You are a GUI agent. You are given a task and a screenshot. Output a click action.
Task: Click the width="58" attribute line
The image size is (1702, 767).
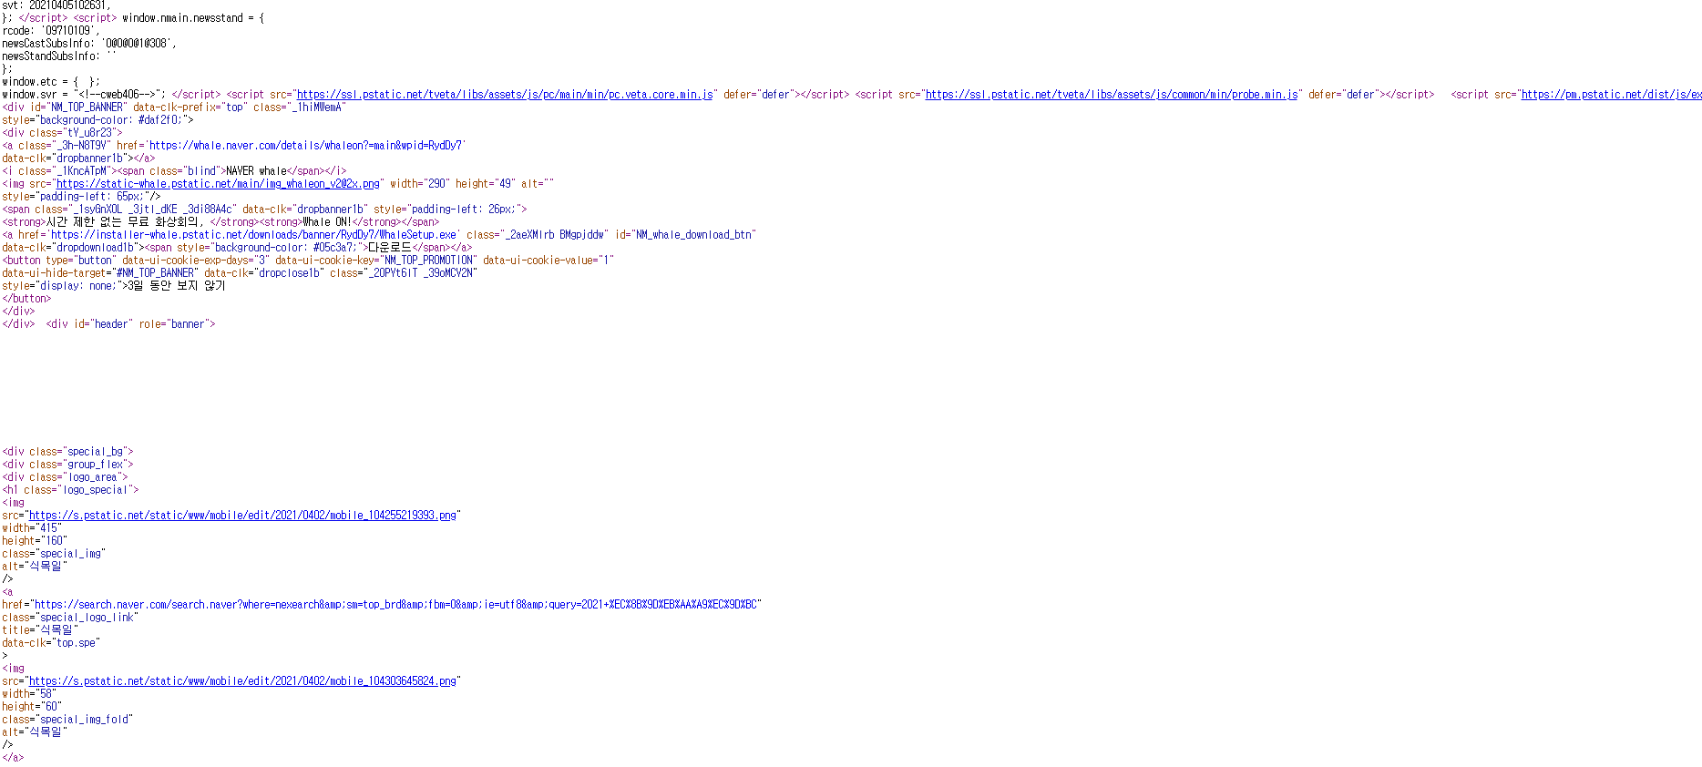click(29, 694)
